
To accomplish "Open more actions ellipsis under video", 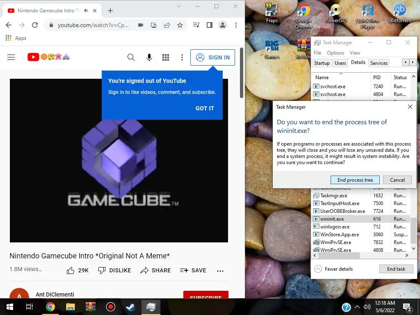I will [x=220, y=271].
